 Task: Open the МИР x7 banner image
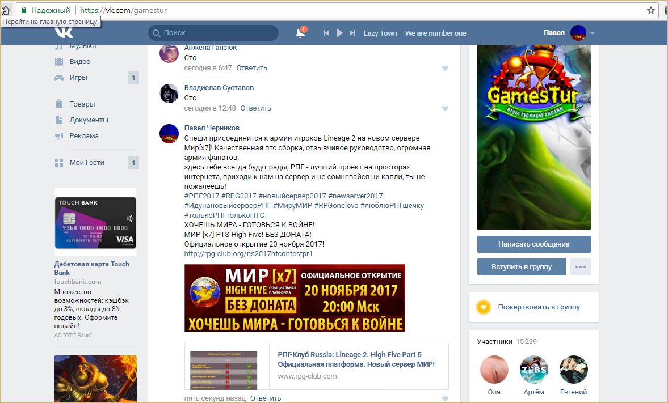click(295, 298)
